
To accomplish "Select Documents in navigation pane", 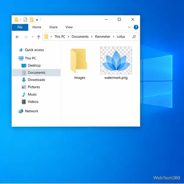I will (x=37, y=73).
